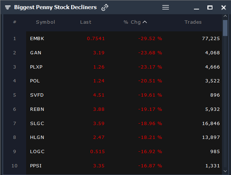Close the Penny Stock Decliners window

(223, 7)
